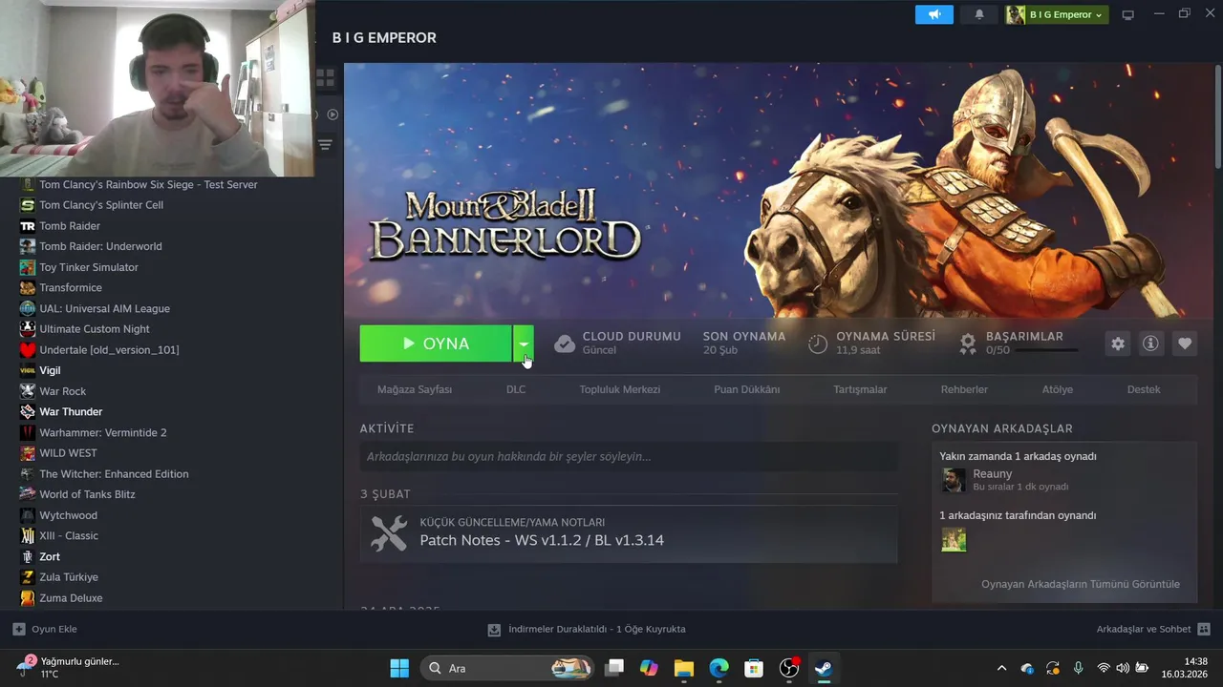The width and height of the screenshot is (1223, 687).
Task: Switch to Tartışmalar tab
Action: (x=860, y=389)
